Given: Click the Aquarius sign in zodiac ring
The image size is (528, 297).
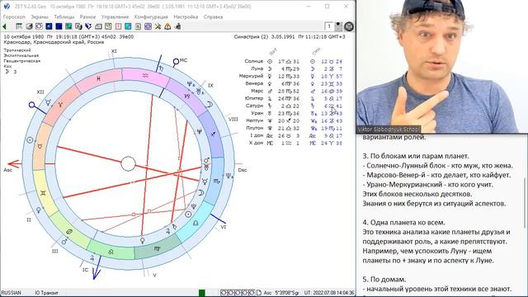Looking at the screenshot, I should (x=145, y=76).
